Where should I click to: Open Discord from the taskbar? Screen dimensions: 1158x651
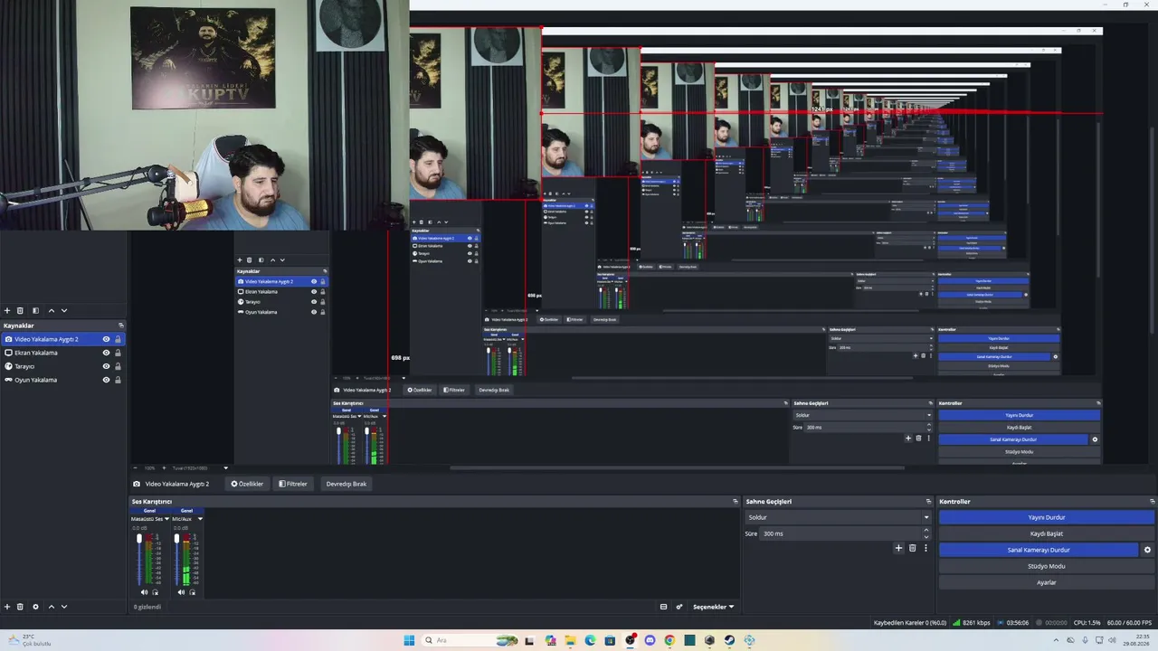click(x=650, y=640)
